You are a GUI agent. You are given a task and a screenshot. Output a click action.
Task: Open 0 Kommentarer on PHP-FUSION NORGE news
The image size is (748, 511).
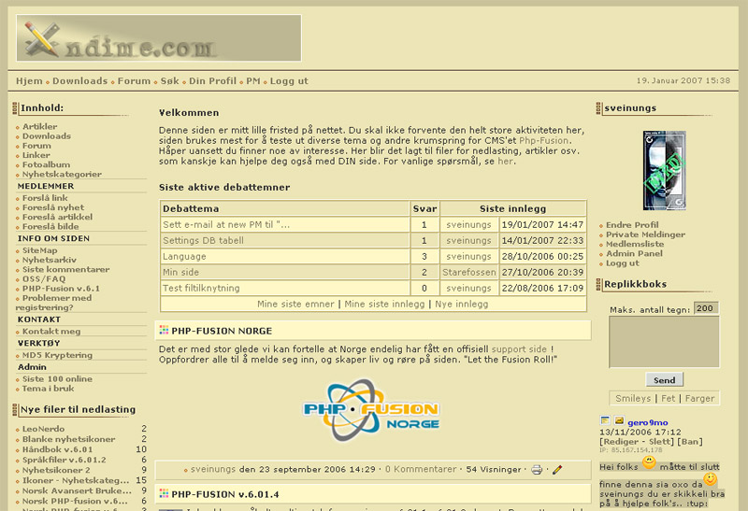point(421,470)
